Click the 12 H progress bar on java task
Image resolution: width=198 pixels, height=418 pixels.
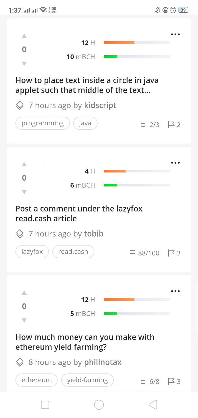pyautogui.click(x=137, y=43)
